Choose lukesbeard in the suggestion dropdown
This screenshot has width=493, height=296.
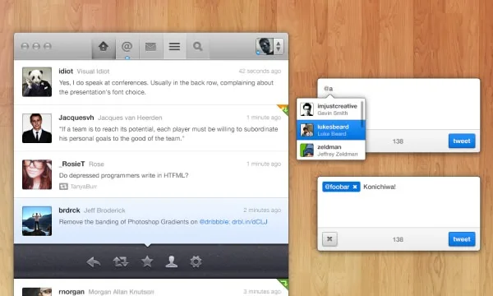pos(331,130)
